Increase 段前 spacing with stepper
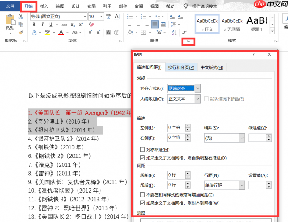 (x=188, y=173)
